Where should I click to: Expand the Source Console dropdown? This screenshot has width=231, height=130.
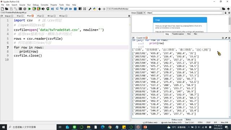click(x=141, y=13)
